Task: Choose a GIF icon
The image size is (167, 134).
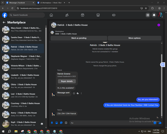Action: point(66,123)
